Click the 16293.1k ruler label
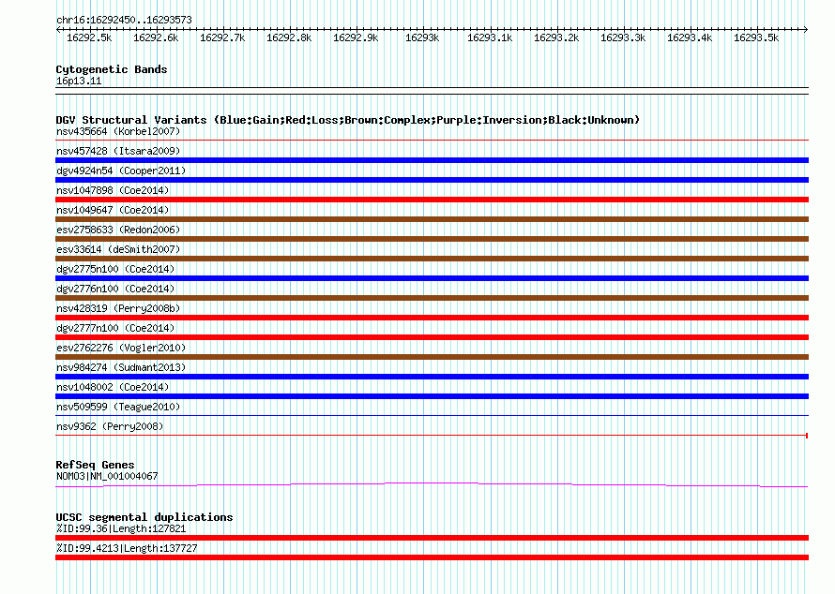The height and width of the screenshot is (594, 835). pyautogui.click(x=490, y=37)
